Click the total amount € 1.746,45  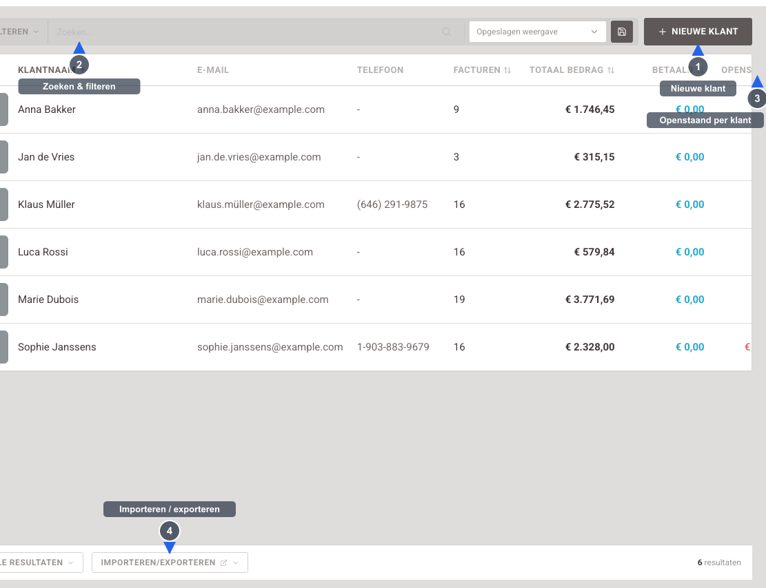[x=589, y=109]
